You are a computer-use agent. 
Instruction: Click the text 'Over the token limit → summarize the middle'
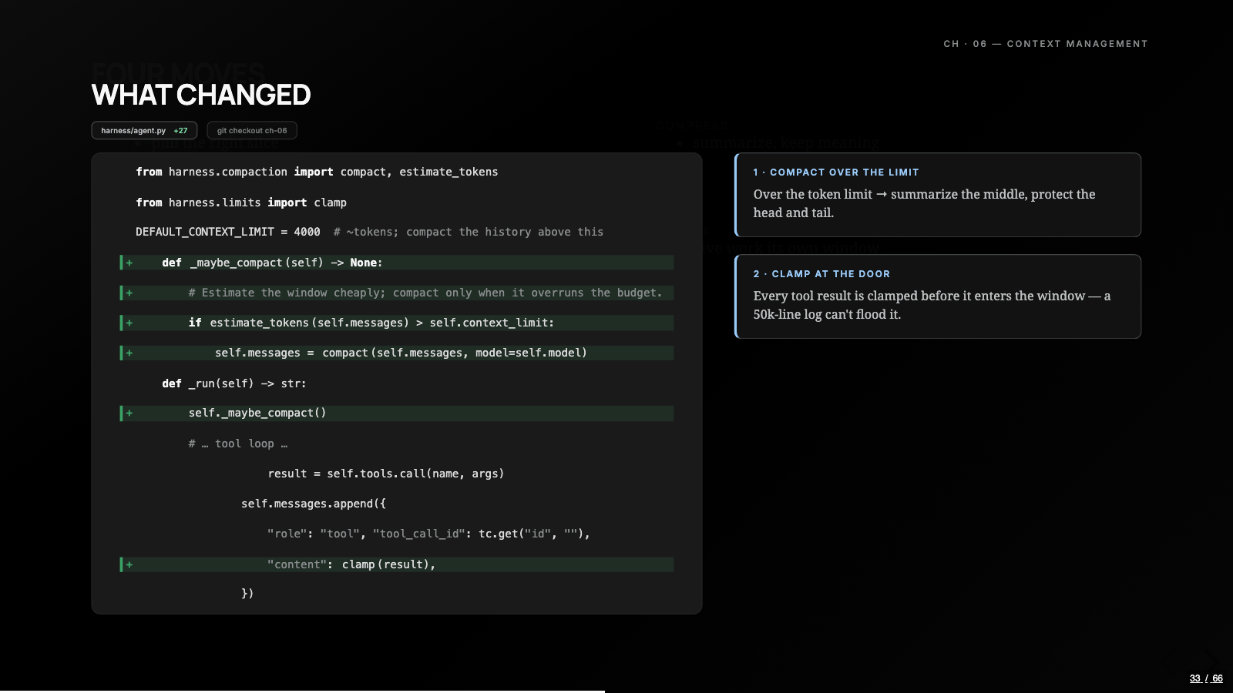coord(890,194)
